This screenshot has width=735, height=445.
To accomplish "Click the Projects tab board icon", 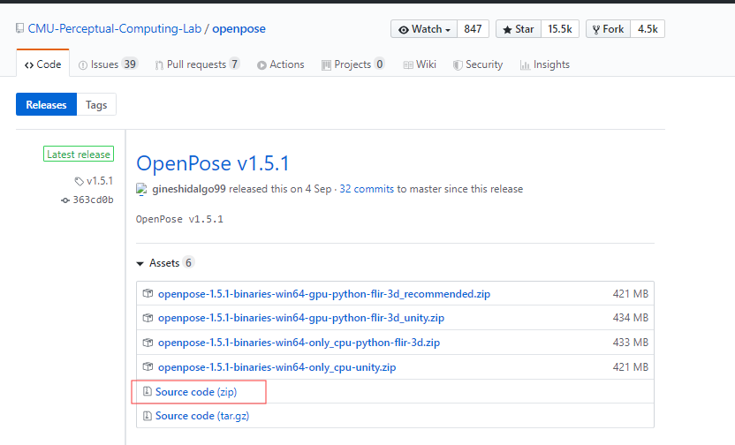I will coord(326,65).
